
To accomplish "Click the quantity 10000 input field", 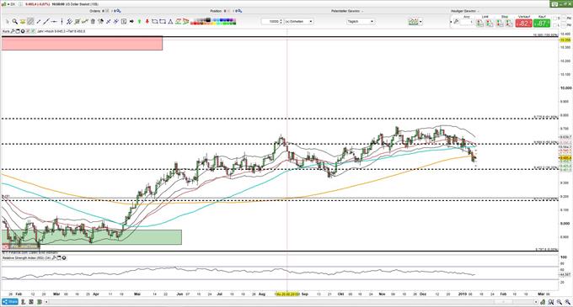I will pos(270,22).
